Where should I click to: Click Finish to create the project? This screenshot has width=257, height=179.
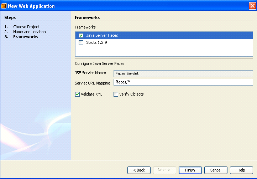point(190,170)
